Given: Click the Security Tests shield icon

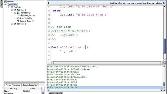Looking at the screenshot, I should tap(18, 21).
